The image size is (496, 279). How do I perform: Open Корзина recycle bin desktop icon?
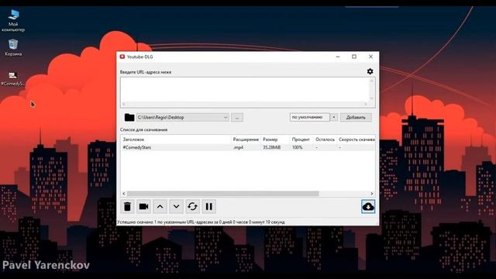pyautogui.click(x=13, y=48)
